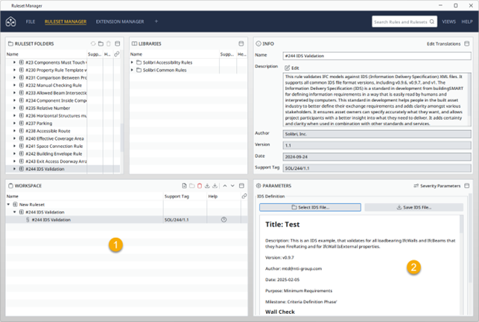Click Parameters panel vertical scrollbar
The height and width of the screenshot is (322, 479).
[x=471, y=238]
